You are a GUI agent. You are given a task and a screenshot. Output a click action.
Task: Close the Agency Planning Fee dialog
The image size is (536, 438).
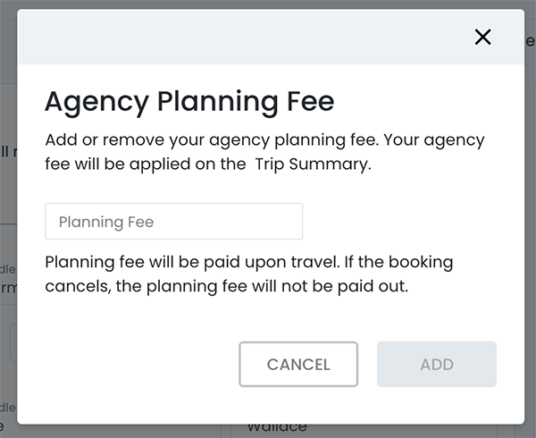(x=482, y=37)
